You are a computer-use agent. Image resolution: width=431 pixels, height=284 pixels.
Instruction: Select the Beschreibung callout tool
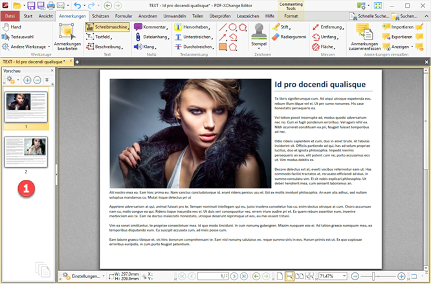click(104, 47)
